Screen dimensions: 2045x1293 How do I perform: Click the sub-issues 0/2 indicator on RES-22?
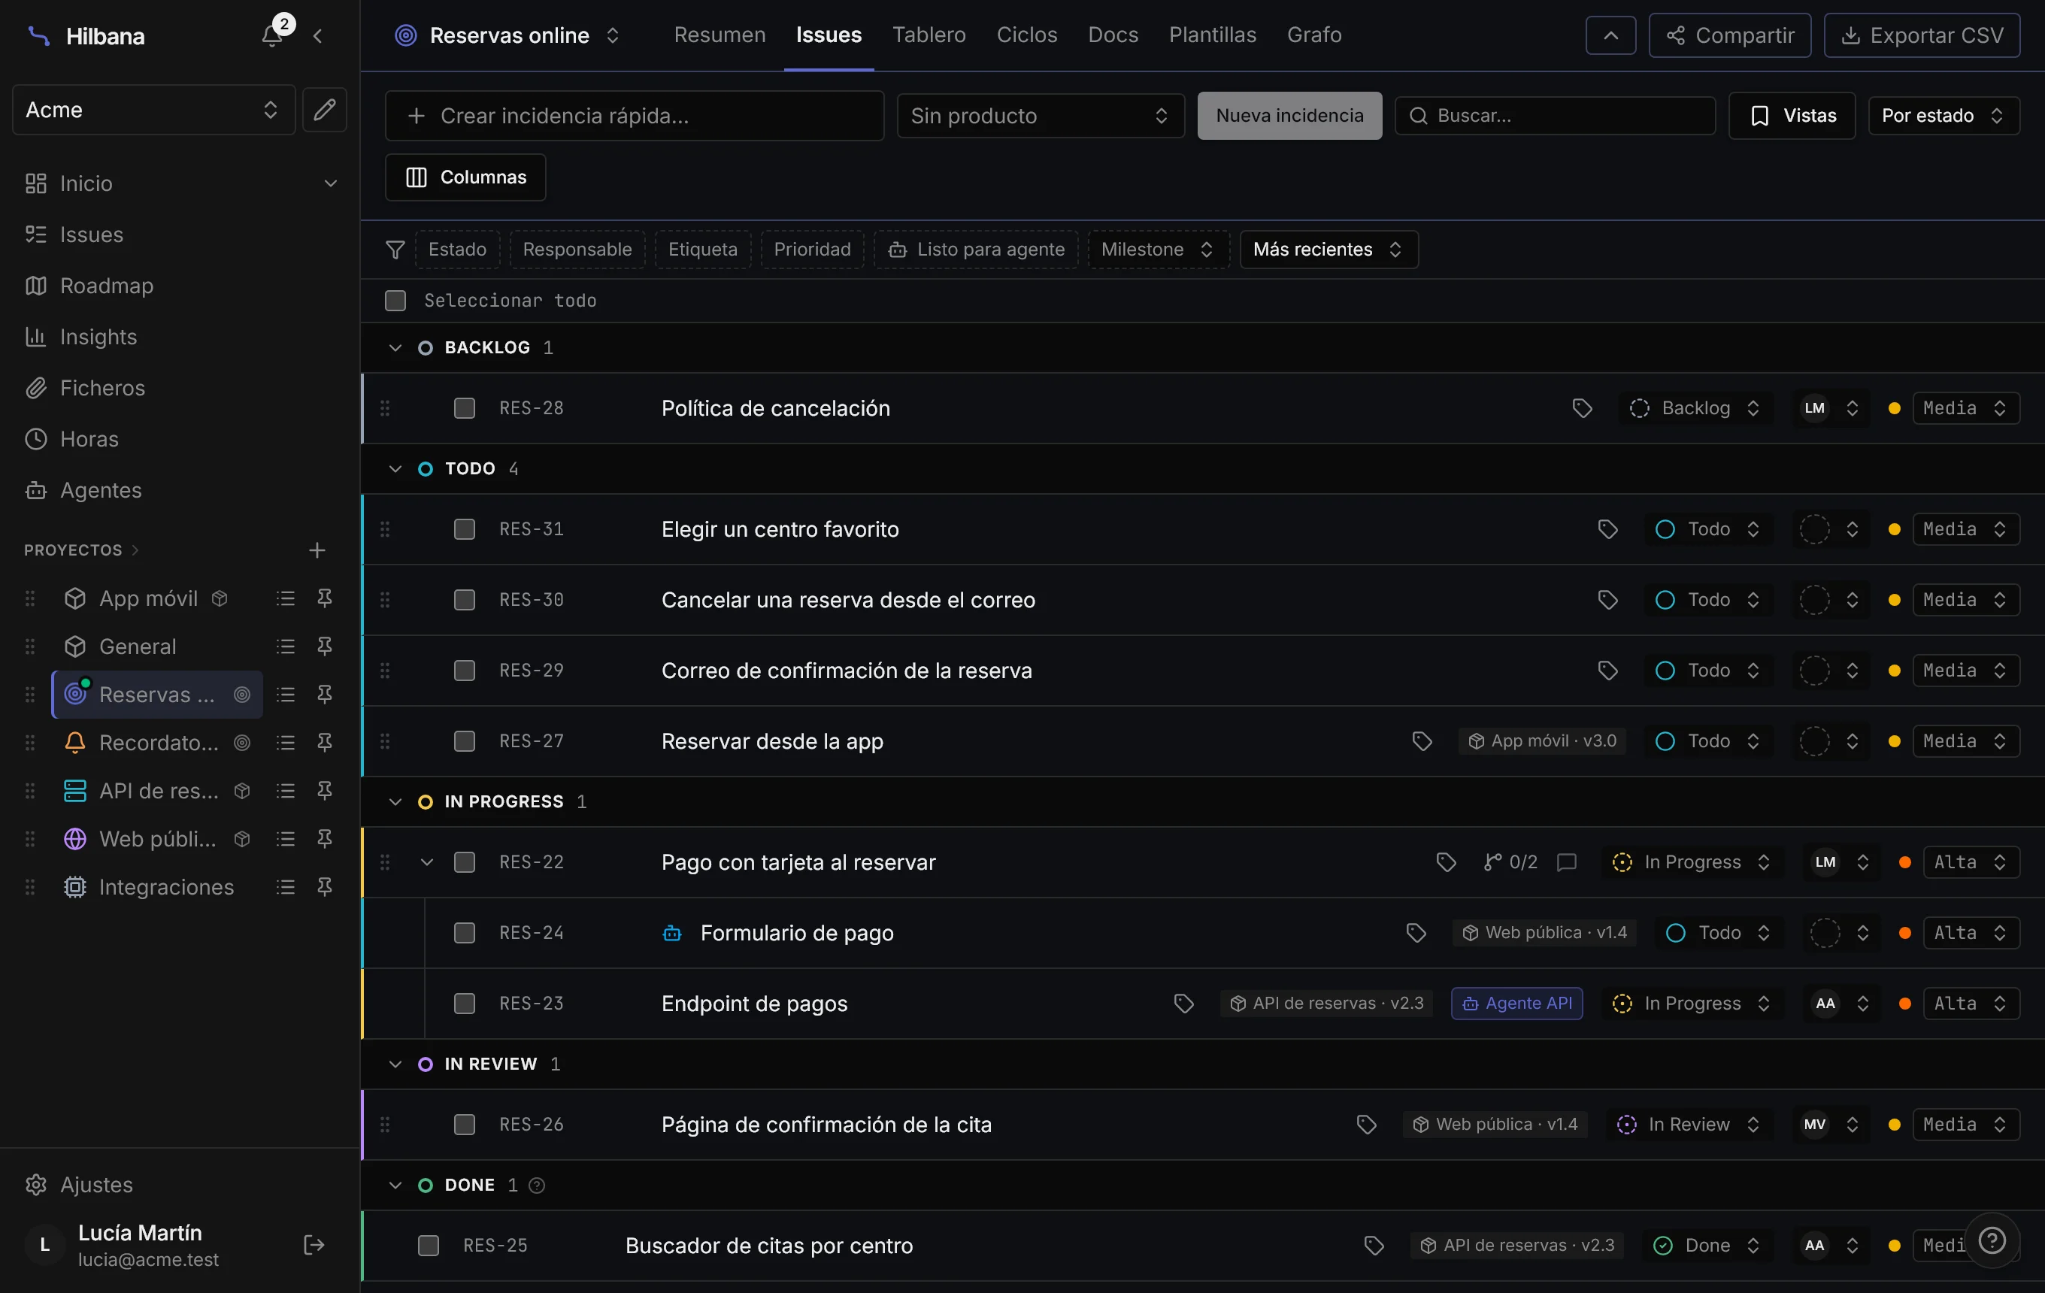pos(1510,862)
